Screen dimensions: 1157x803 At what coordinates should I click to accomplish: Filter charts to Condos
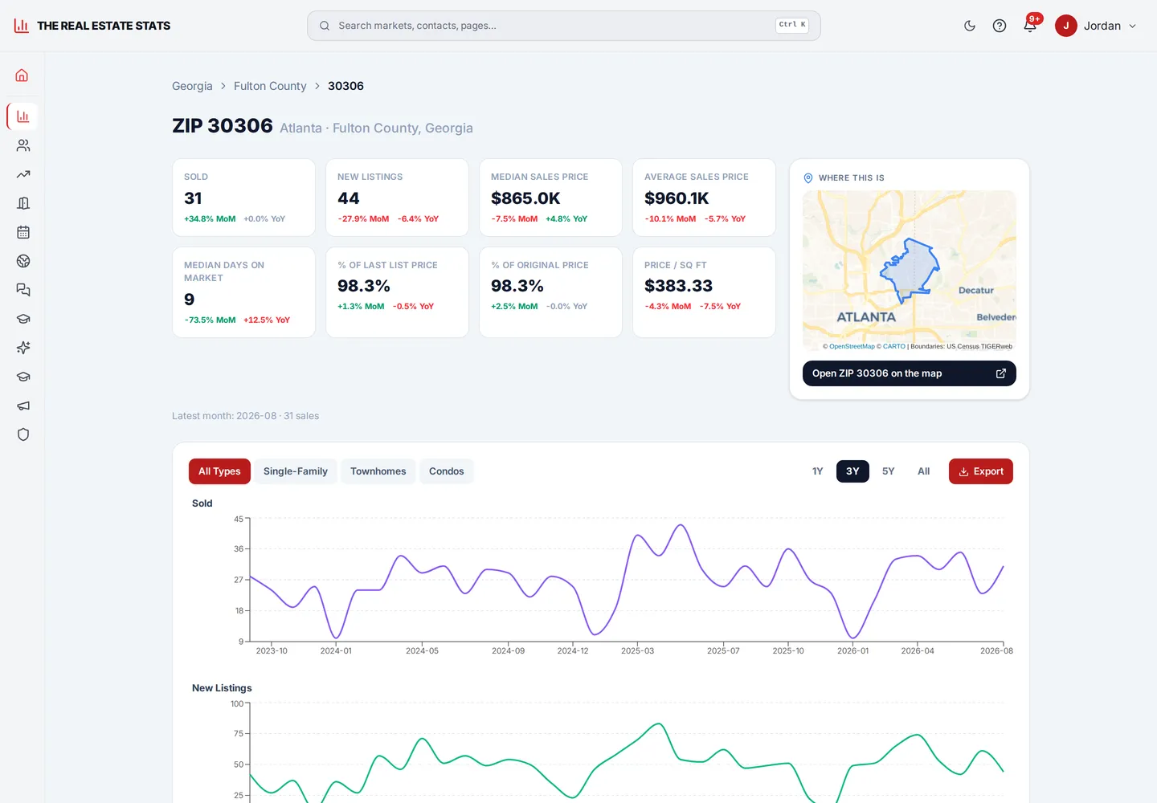click(447, 471)
